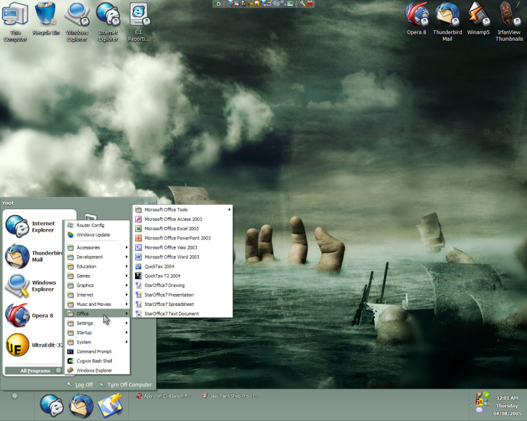This screenshot has width=527, height=421.
Task: Click All Programs in Start menu
Action: (35, 371)
